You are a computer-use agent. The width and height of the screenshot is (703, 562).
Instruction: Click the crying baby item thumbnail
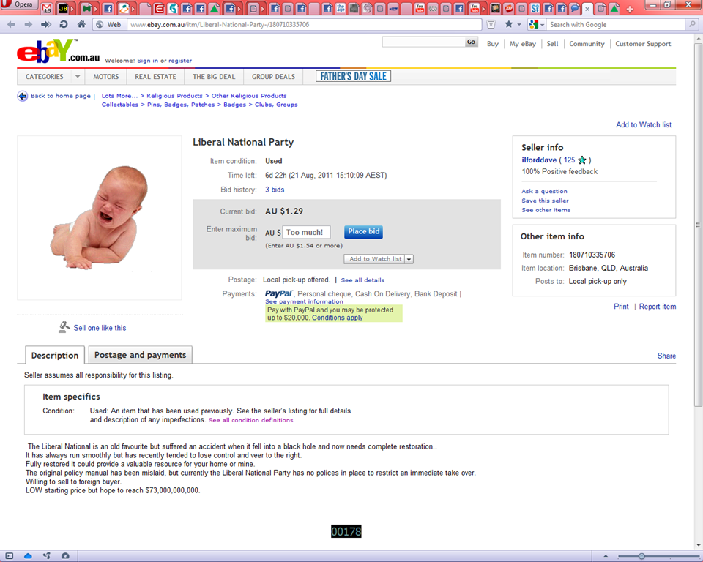100,218
